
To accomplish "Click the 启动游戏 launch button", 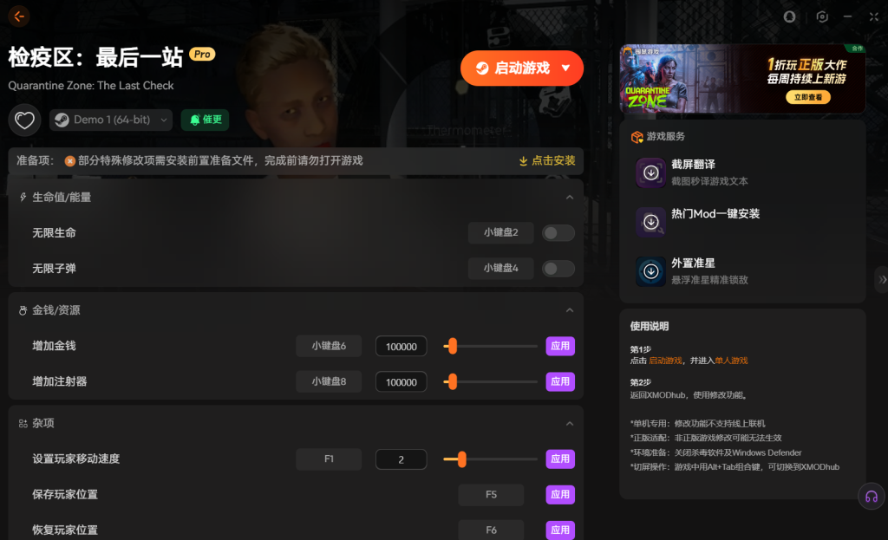I will point(521,68).
